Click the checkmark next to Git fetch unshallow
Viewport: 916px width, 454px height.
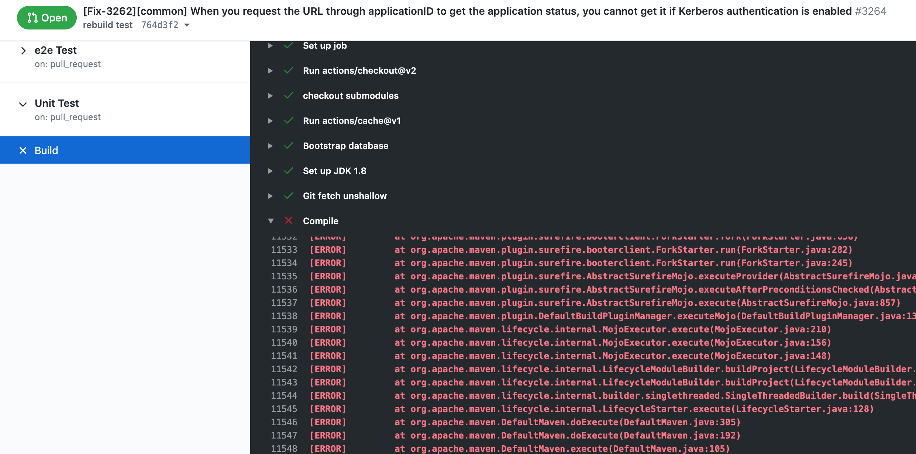(289, 196)
